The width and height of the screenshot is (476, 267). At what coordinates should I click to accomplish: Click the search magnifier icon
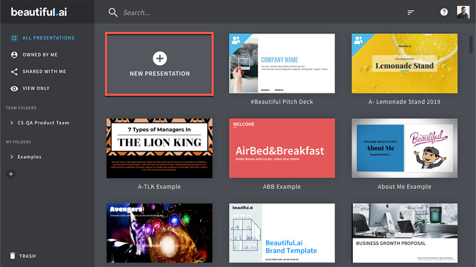coord(113,12)
